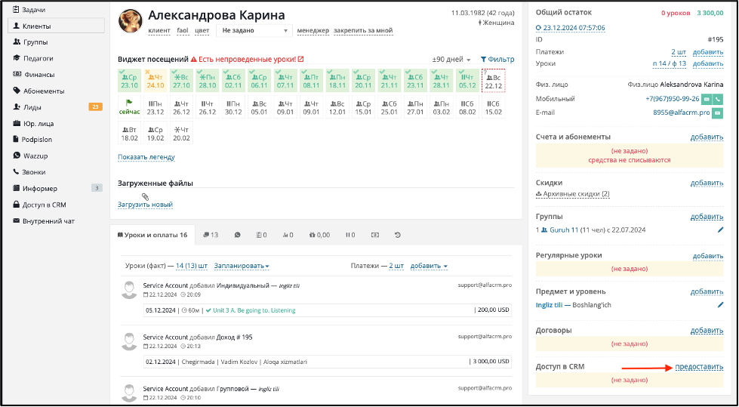Open lesson Unit 3 A. Be going to. Listening

click(254, 310)
